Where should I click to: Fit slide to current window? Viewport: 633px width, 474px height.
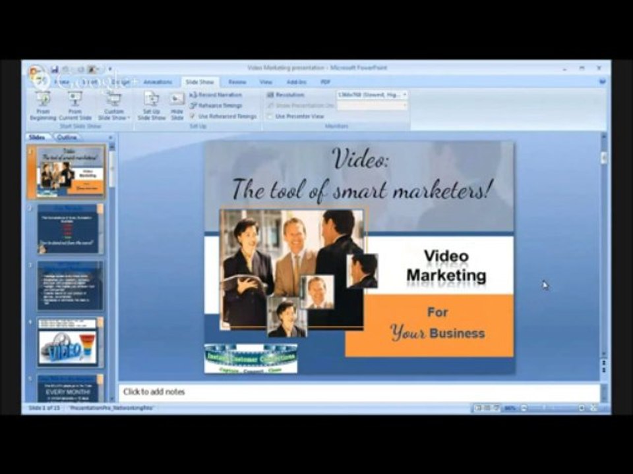point(594,408)
